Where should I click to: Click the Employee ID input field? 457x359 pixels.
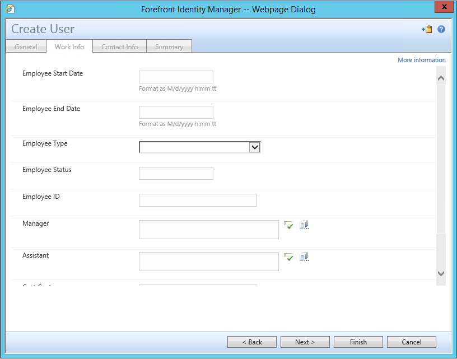coord(198,200)
